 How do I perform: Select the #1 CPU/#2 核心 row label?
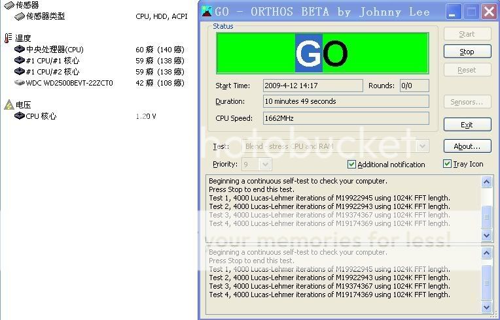(x=52, y=72)
